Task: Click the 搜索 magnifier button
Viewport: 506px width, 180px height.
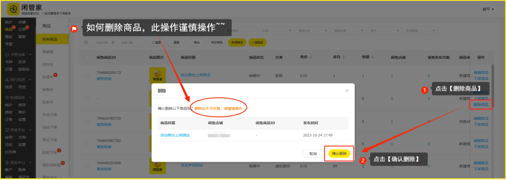Action: coord(156,43)
